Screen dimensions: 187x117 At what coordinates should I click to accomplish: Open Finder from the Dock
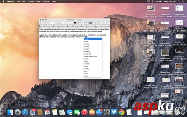10,112
